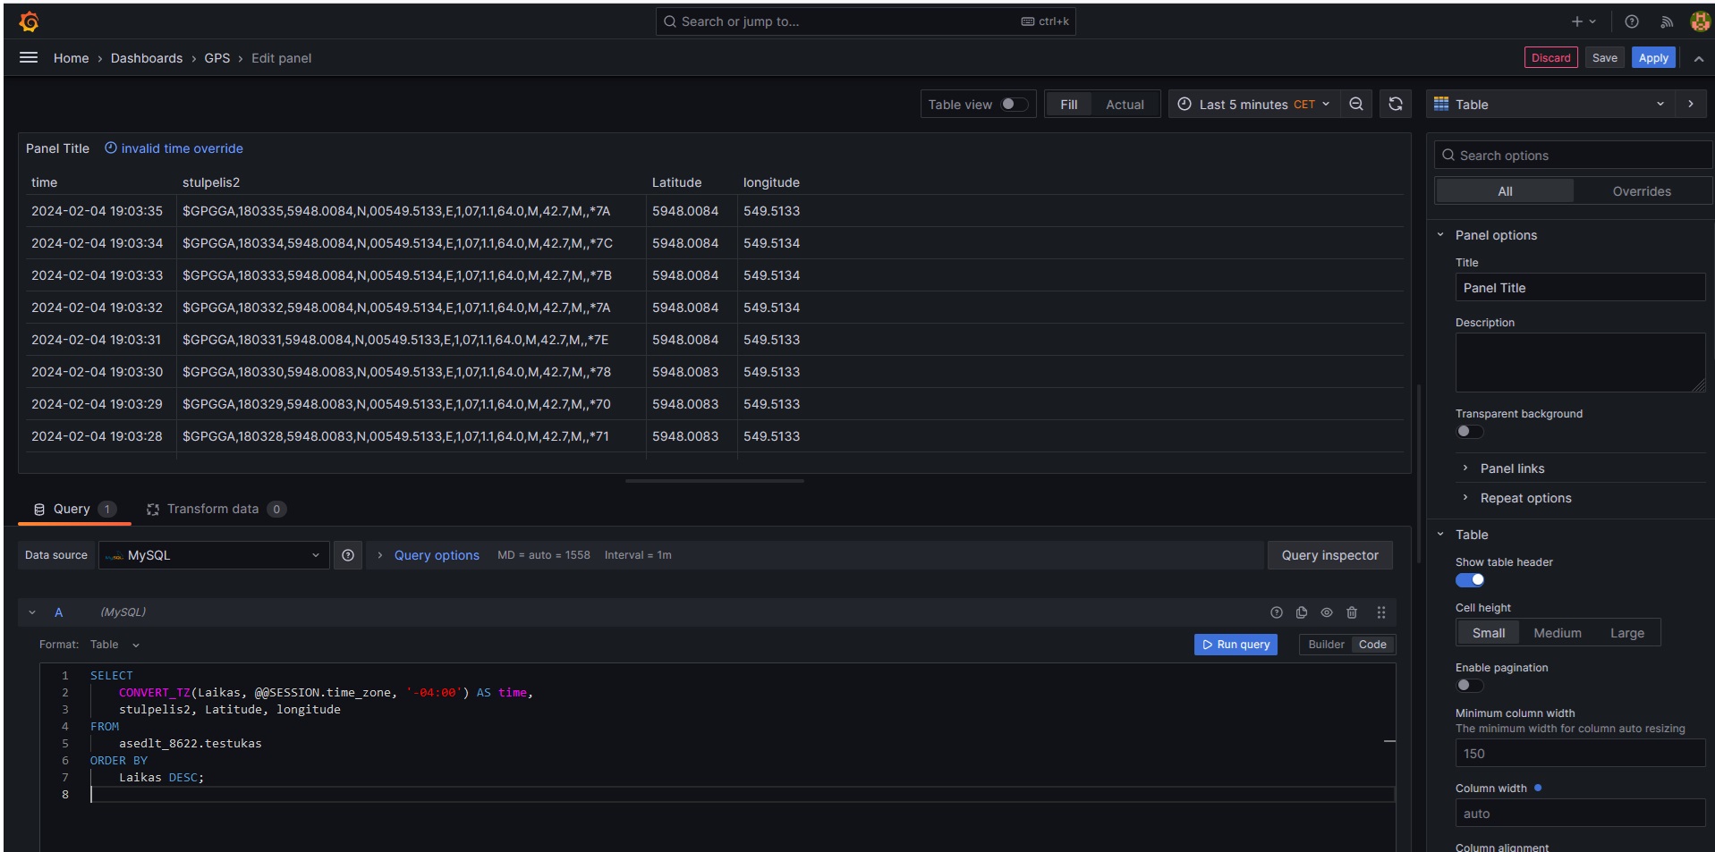Click the Minimum column width field
Screen dimensions: 1715x852
coord(1580,754)
